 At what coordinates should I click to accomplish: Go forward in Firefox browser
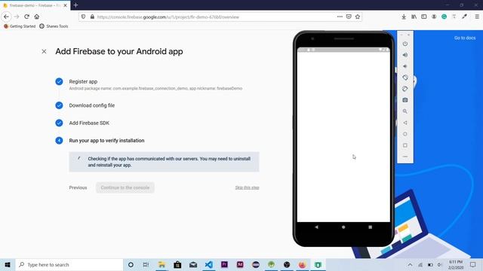click(x=17, y=17)
